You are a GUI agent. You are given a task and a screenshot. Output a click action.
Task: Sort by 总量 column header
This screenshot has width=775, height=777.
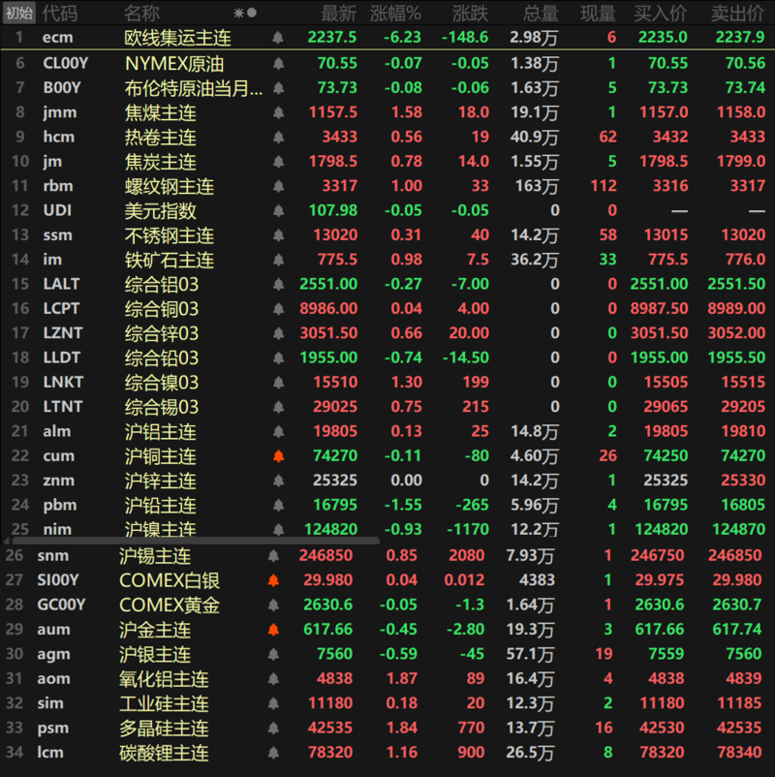tap(542, 14)
